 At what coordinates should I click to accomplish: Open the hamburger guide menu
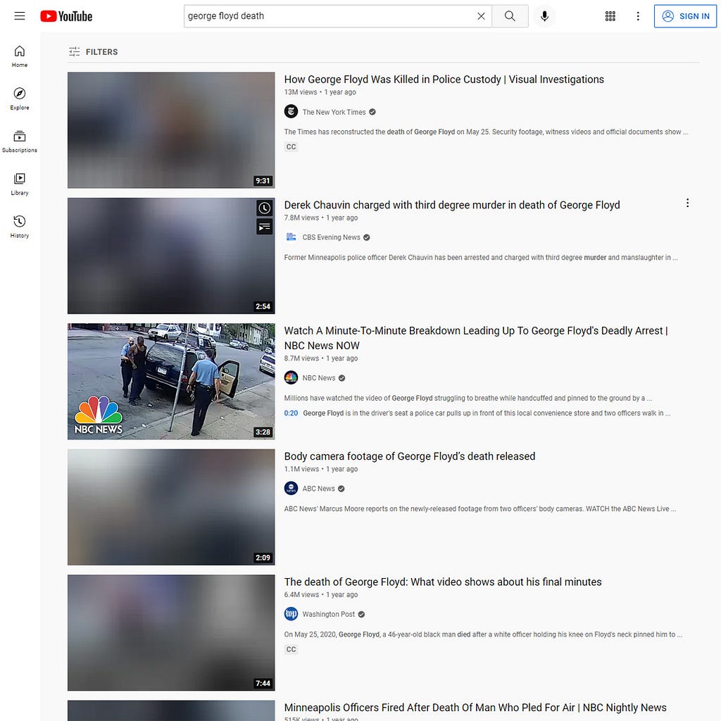click(x=19, y=16)
